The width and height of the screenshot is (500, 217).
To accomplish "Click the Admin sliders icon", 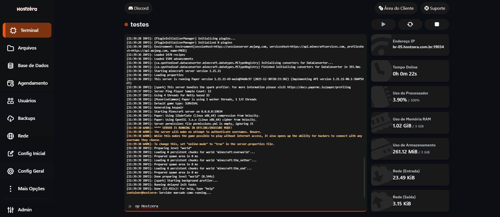I will (x=11, y=210).
